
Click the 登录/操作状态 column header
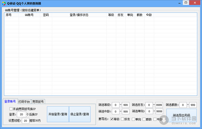(x=79, y=15)
